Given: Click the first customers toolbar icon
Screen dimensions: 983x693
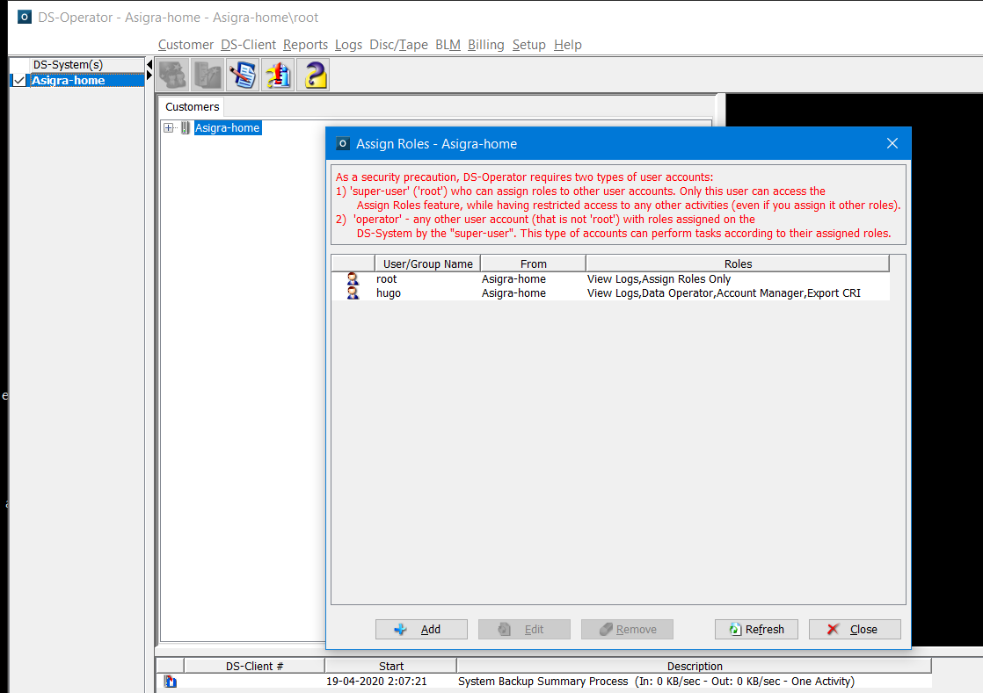Looking at the screenshot, I should 173,75.
